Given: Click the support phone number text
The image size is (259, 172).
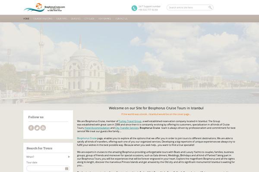Looking at the screenshot, I should pos(148,10).
